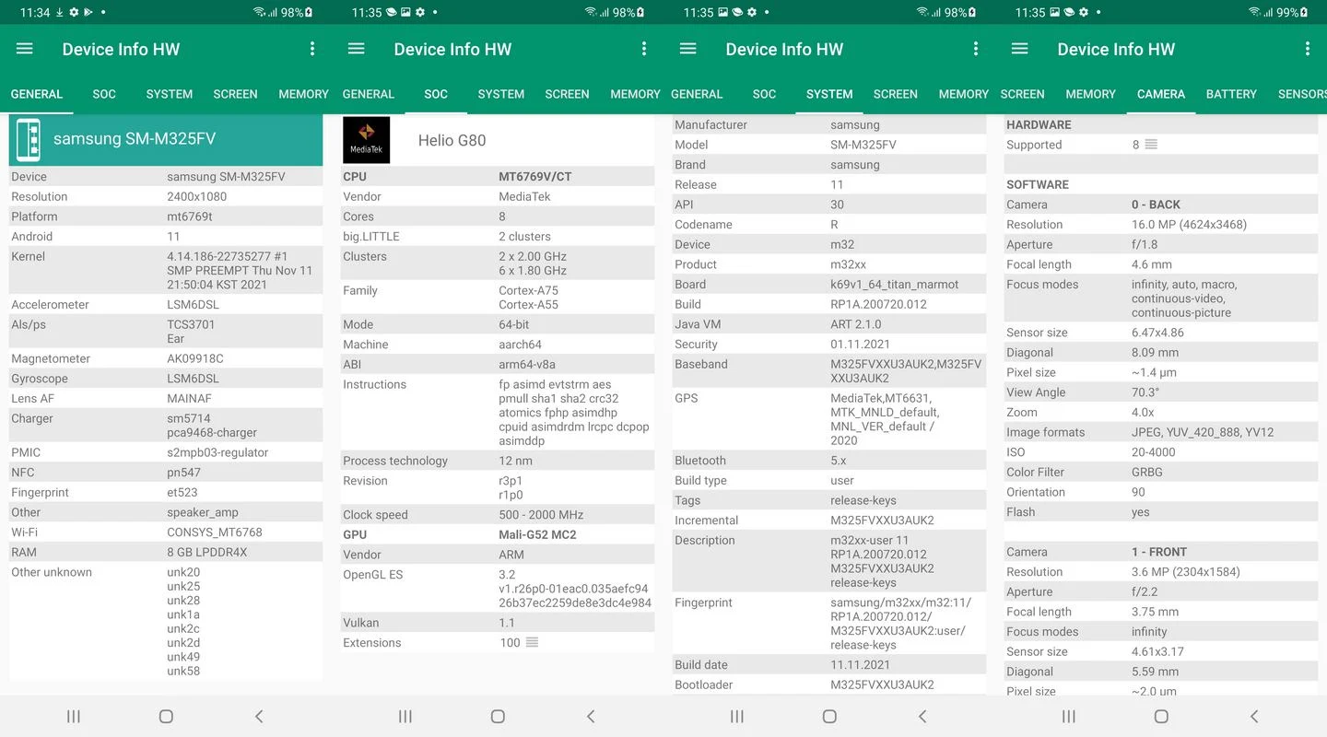
Task: Tap the Bluetooth 5.x row
Action: [829, 461]
